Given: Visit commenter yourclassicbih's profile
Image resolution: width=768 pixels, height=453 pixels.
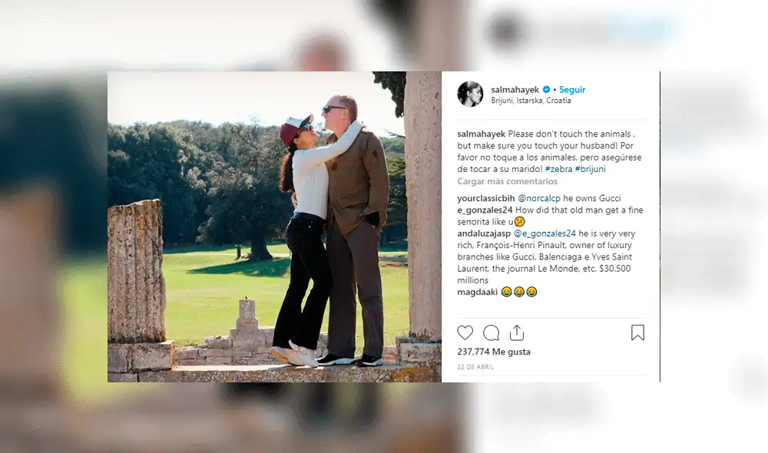Looking at the screenshot, I should pos(486,198).
